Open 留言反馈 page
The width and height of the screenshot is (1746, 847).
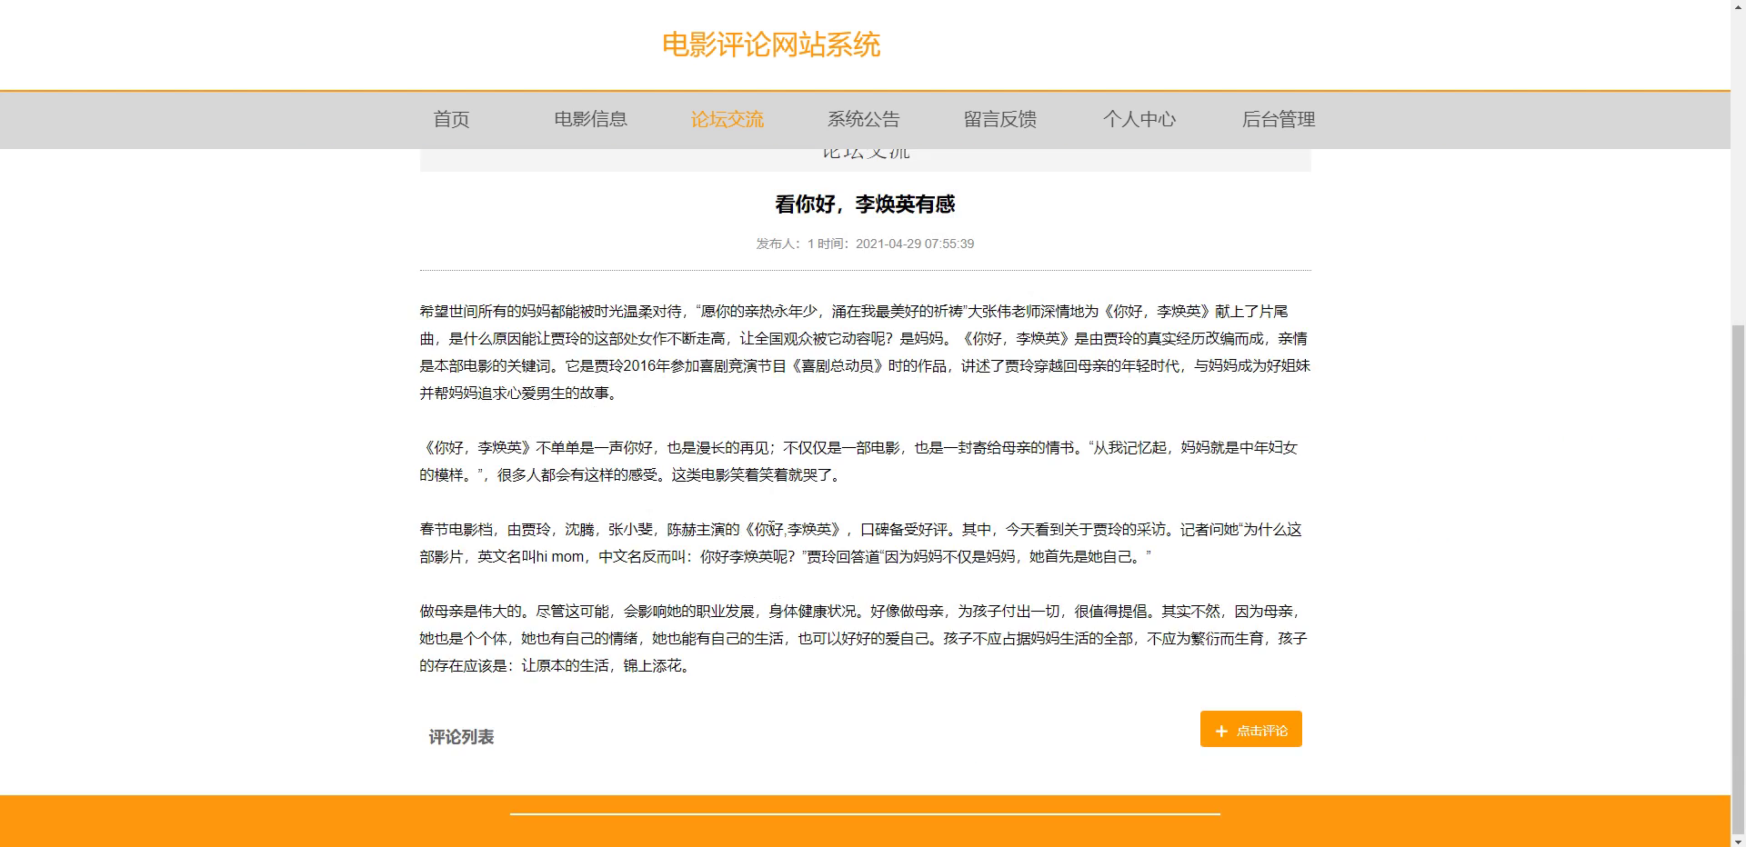click(1000, 119)
